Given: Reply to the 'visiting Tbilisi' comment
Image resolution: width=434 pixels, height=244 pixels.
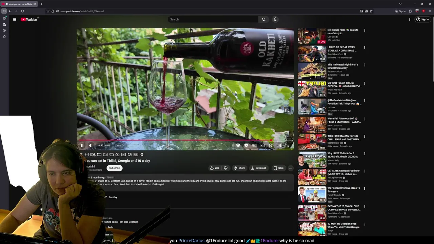Looking at the screenshot, I should (110, 227).
